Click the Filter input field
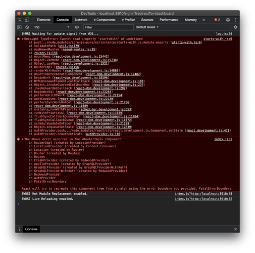255x253 pixels. [109, 27]
